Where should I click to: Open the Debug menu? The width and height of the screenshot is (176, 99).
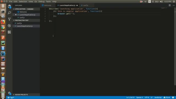click(x=42, y=2)
